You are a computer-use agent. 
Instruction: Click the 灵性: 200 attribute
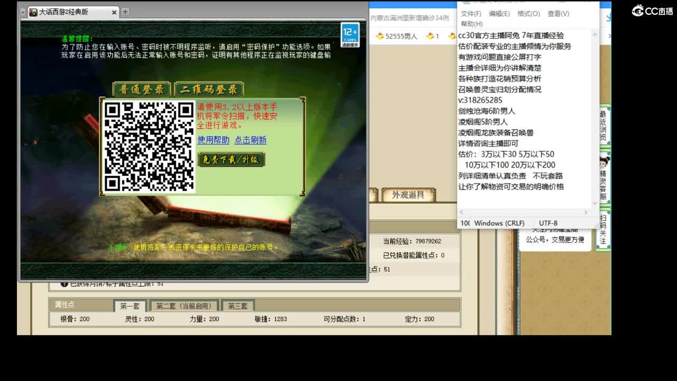[x=140, y=319]
